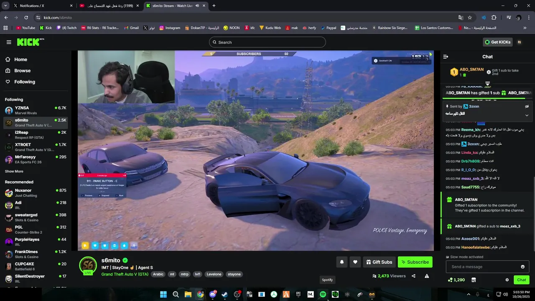The image size is (535, 301).
Task: Hide the pinned chat message by 3zxxn
Action: click(527, 107)
